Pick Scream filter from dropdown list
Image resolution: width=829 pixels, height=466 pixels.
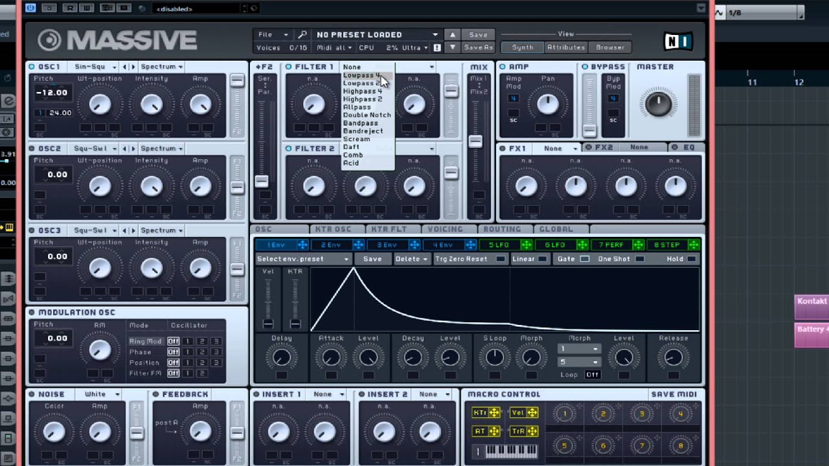367,139
